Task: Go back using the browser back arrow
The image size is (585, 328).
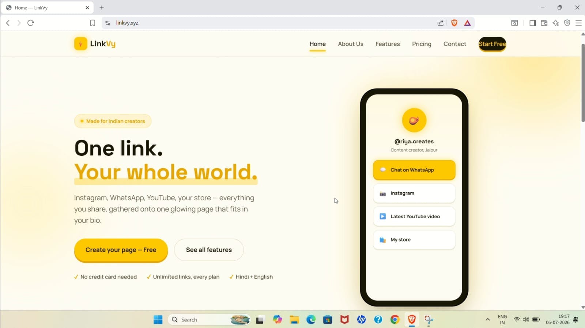Action: (8, 23)
